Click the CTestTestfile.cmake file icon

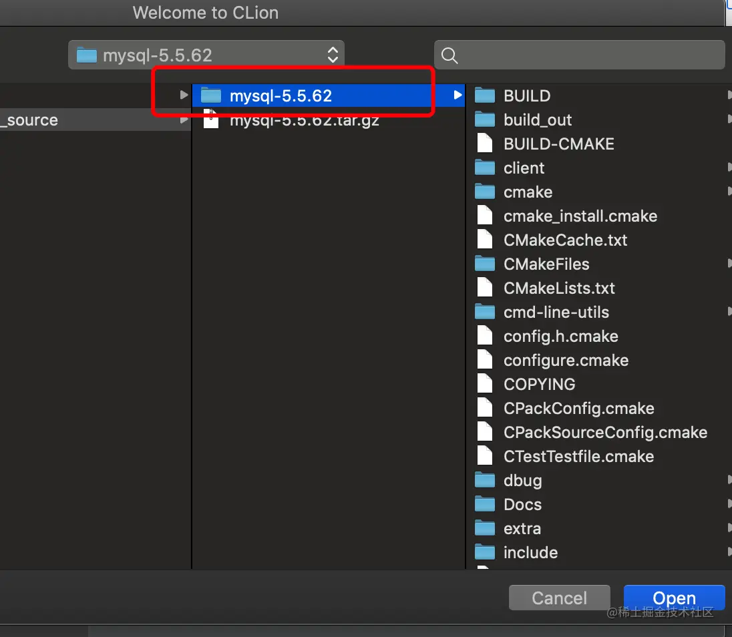pos(485,457)
